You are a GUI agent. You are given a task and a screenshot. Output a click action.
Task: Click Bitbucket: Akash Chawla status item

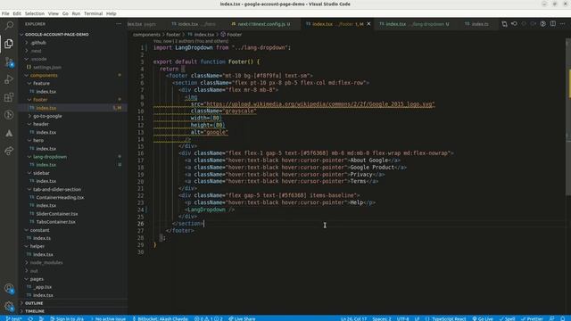click(160, 318)
